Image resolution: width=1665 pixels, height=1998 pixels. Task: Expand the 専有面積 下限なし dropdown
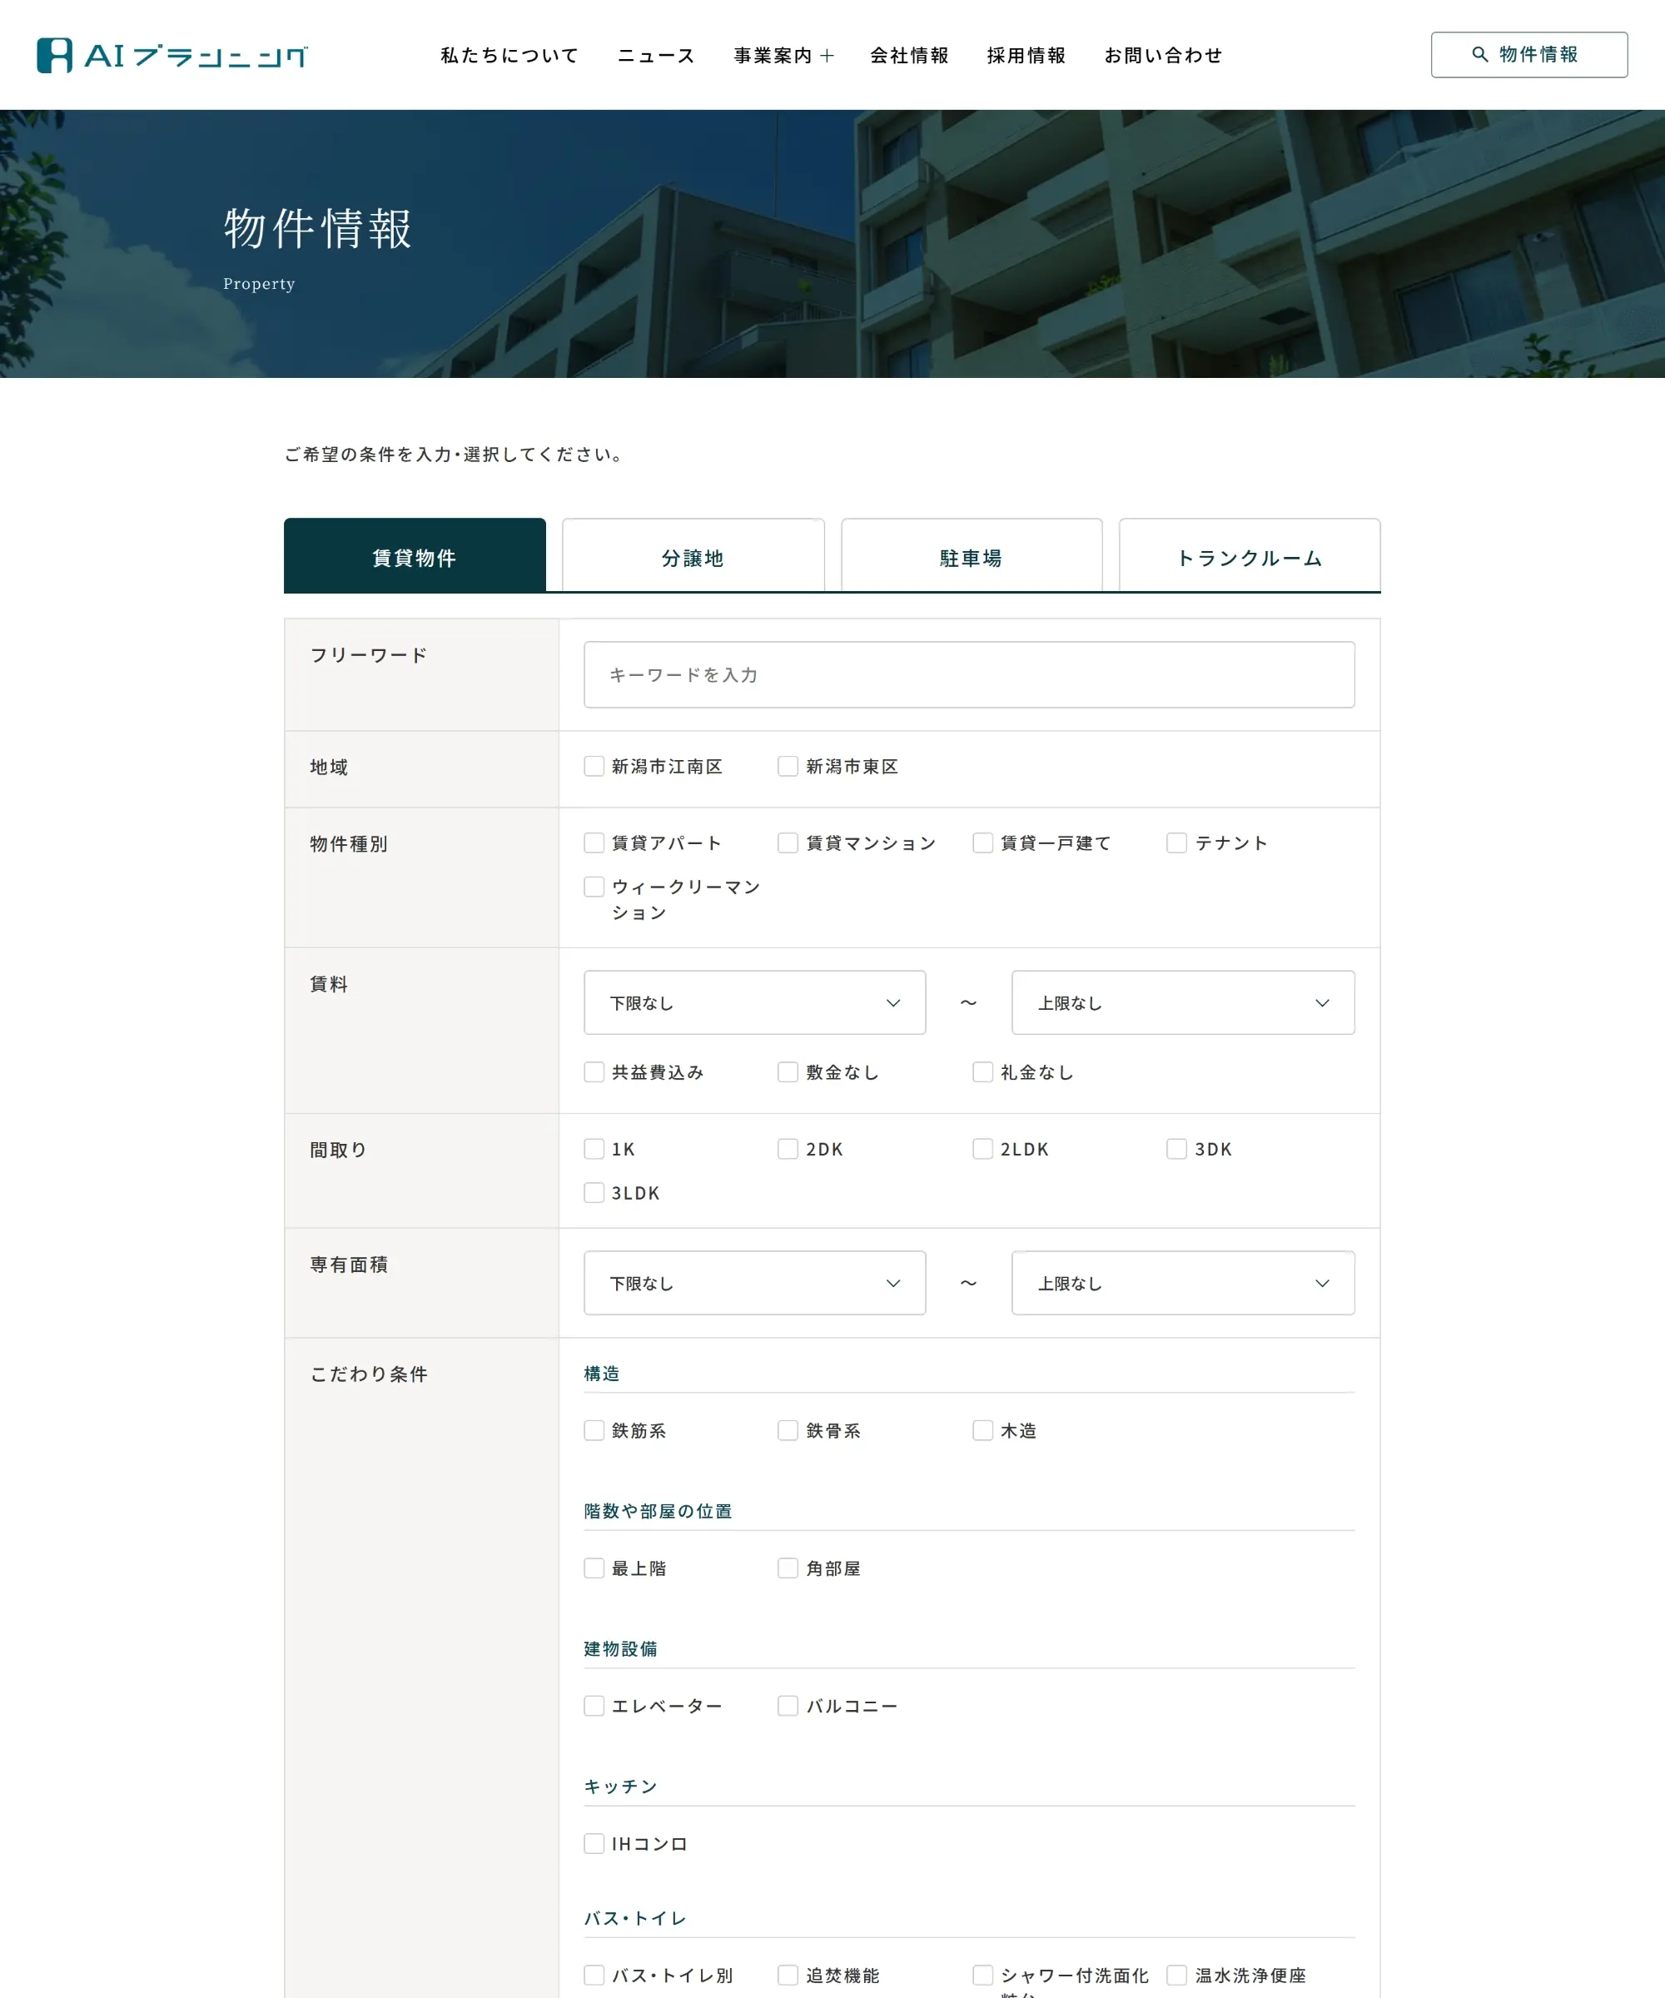(754, 1283)
